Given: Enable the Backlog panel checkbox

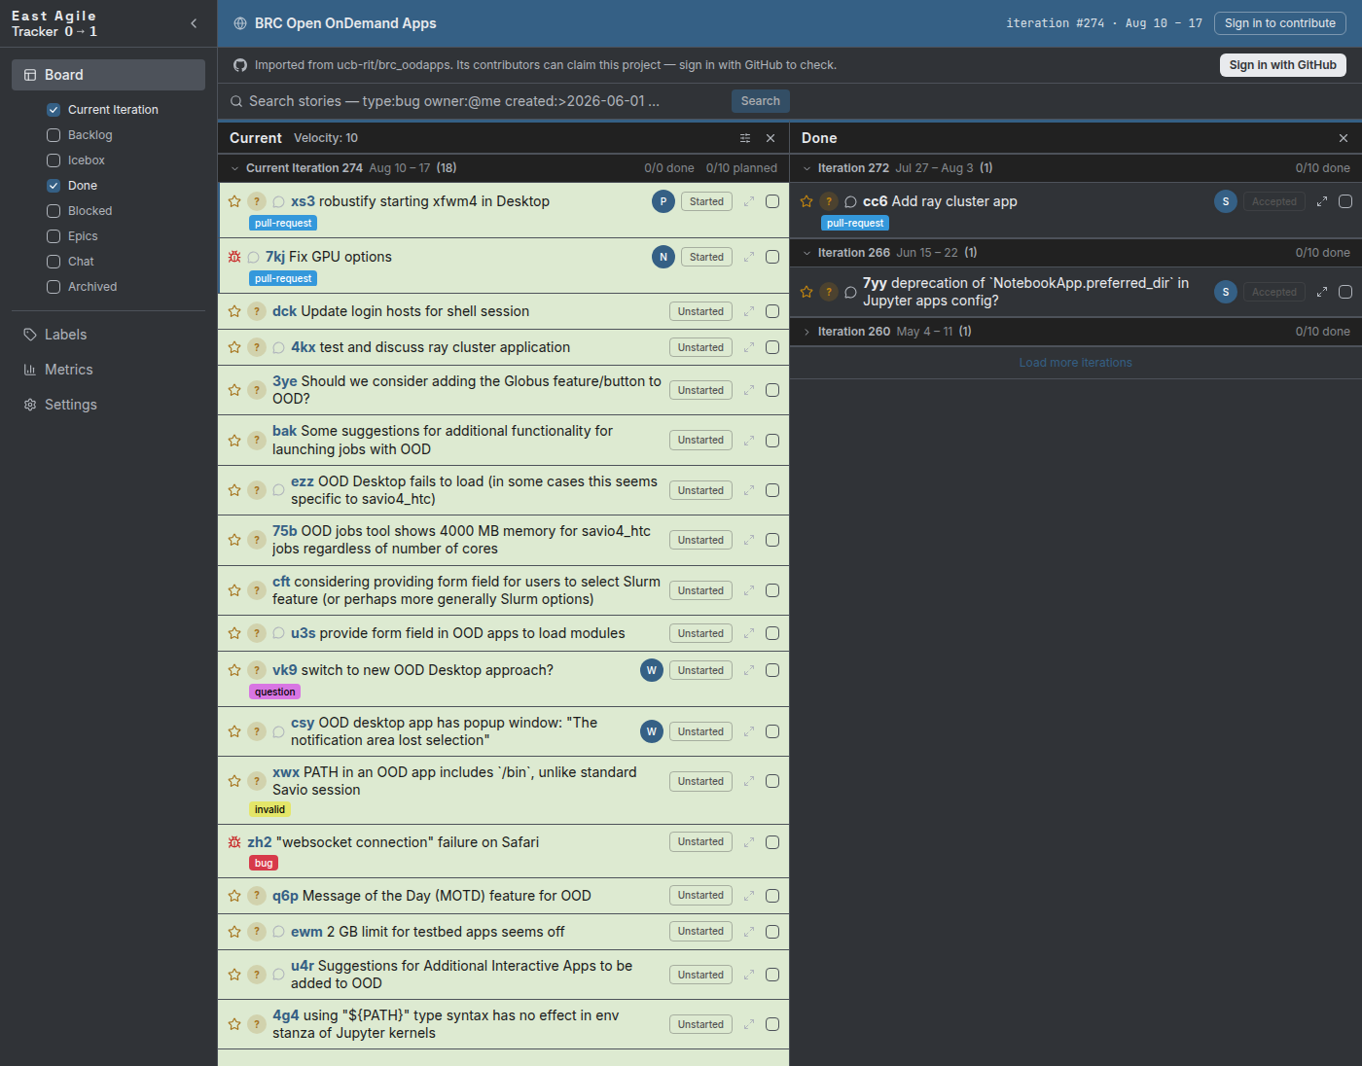Looking at the screenshot, I should 54,135.
